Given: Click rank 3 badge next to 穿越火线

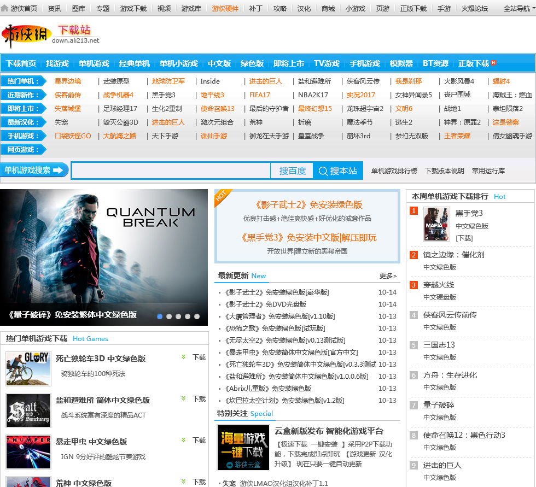Looking at the screenshot, I should point(413,285).
